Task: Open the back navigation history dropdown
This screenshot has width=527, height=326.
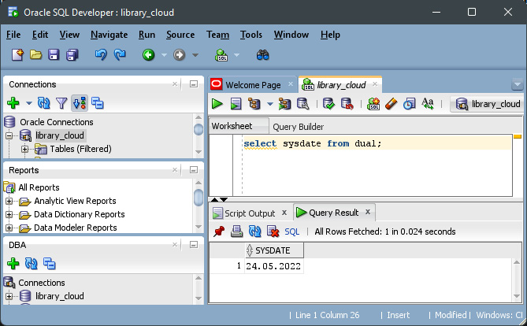Action: 164,55
